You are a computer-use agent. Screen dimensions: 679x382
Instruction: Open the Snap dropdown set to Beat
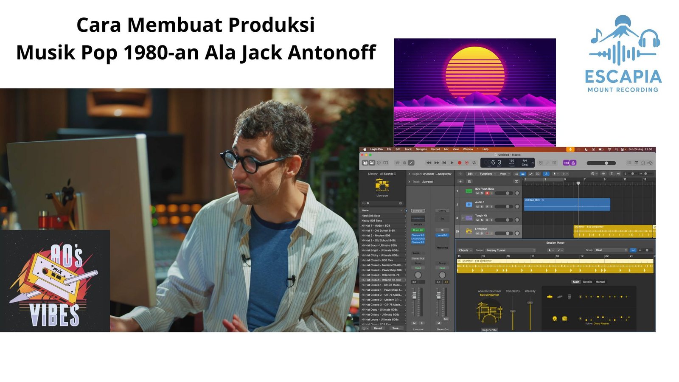[x=611, y=250]
